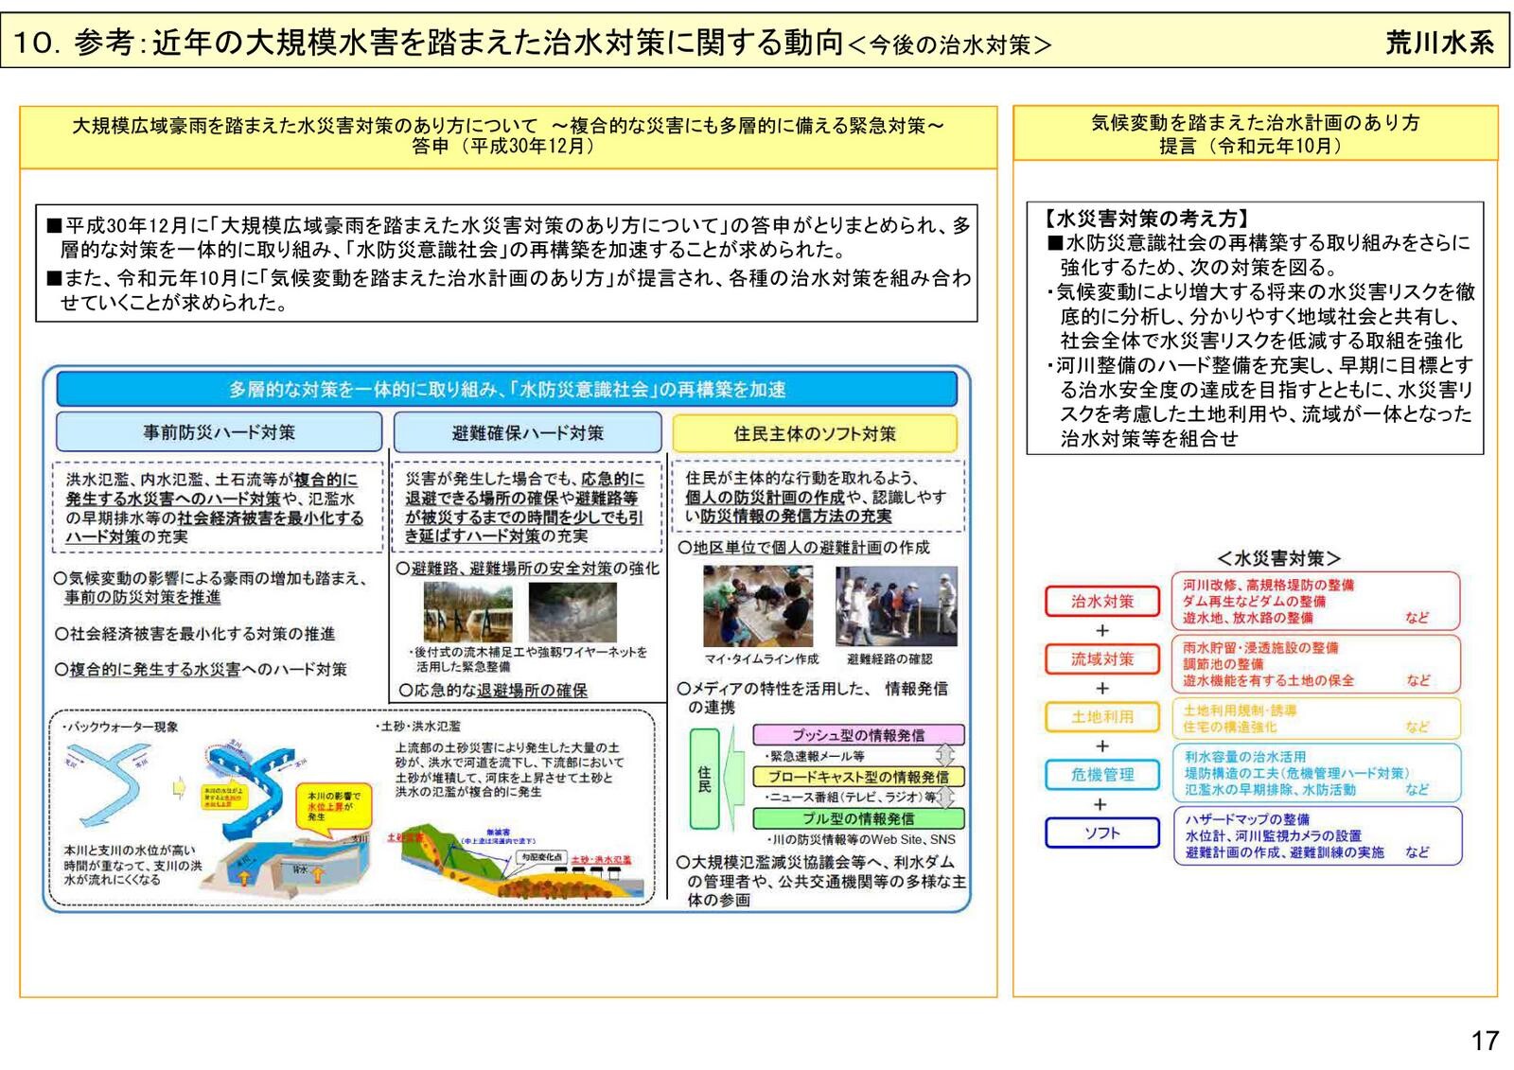Click the bullet ○避難路、避難場所の安全対策の強化
The width and height of the screenshot is (1514, 1070).
click(526, 568)
